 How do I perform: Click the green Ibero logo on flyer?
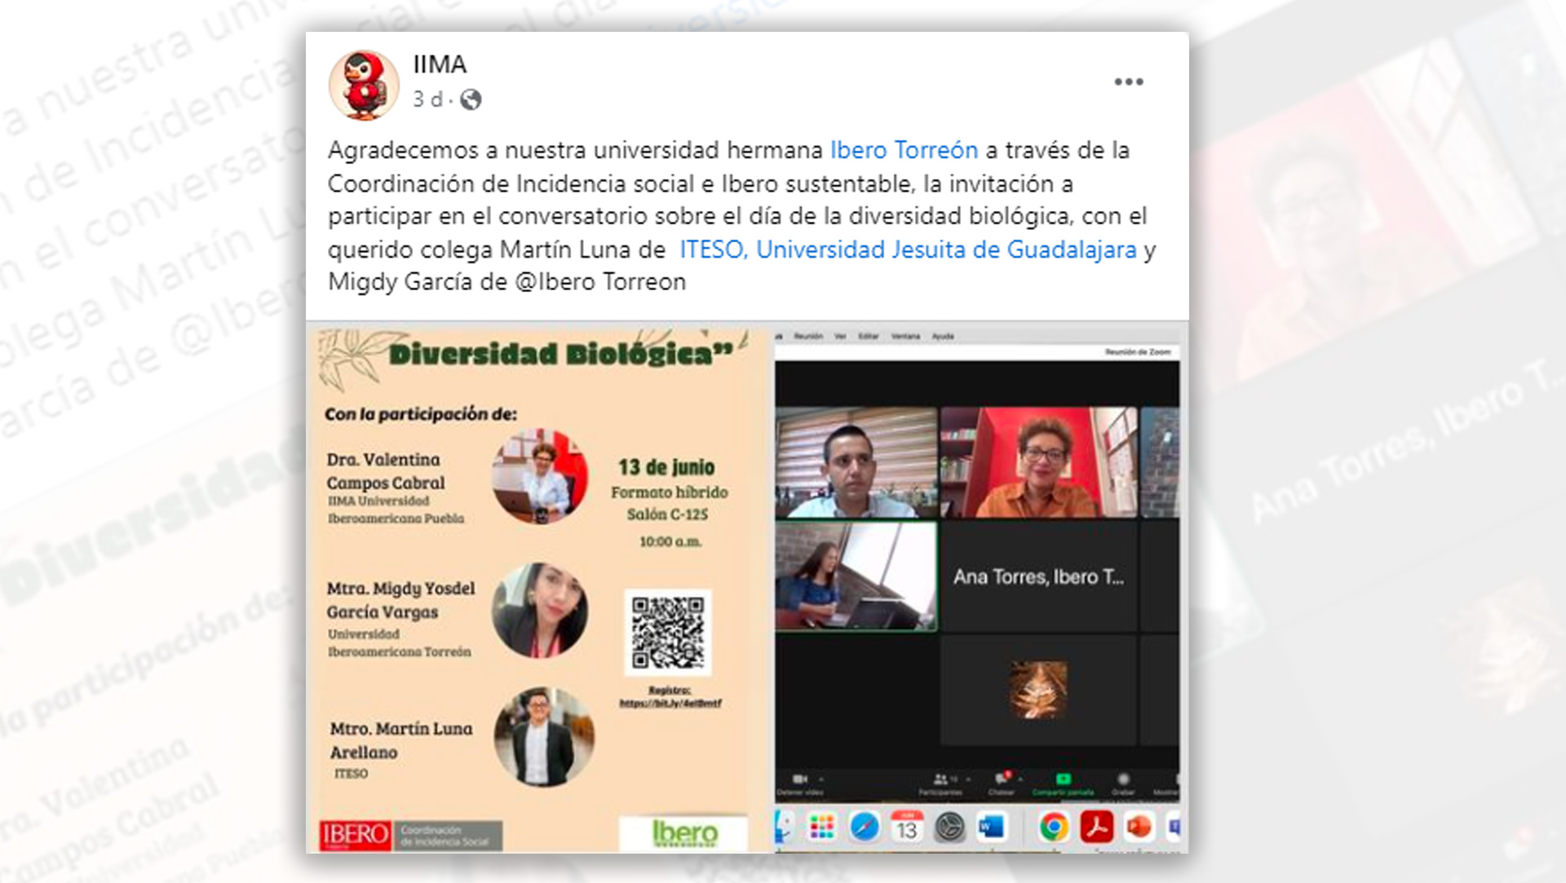point(684,833)
